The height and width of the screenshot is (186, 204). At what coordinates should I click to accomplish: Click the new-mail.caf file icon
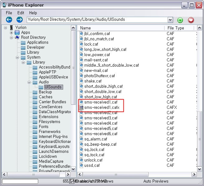coord(81,71)
